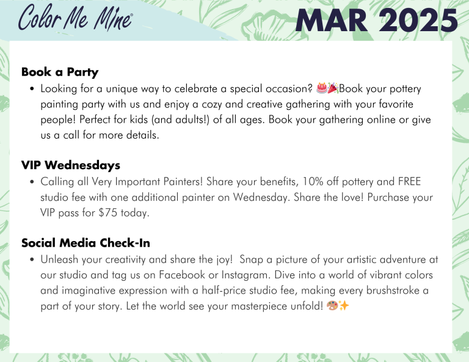Viewport: 469px width, 362px height.
Task: Click the bullet before 'Looking for a unique'
Action: 32,89
